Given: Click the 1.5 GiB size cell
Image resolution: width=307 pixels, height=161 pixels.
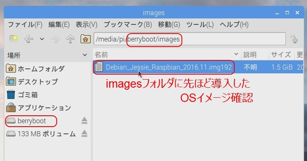Looking at the screenshot, I should click(282, 67).
